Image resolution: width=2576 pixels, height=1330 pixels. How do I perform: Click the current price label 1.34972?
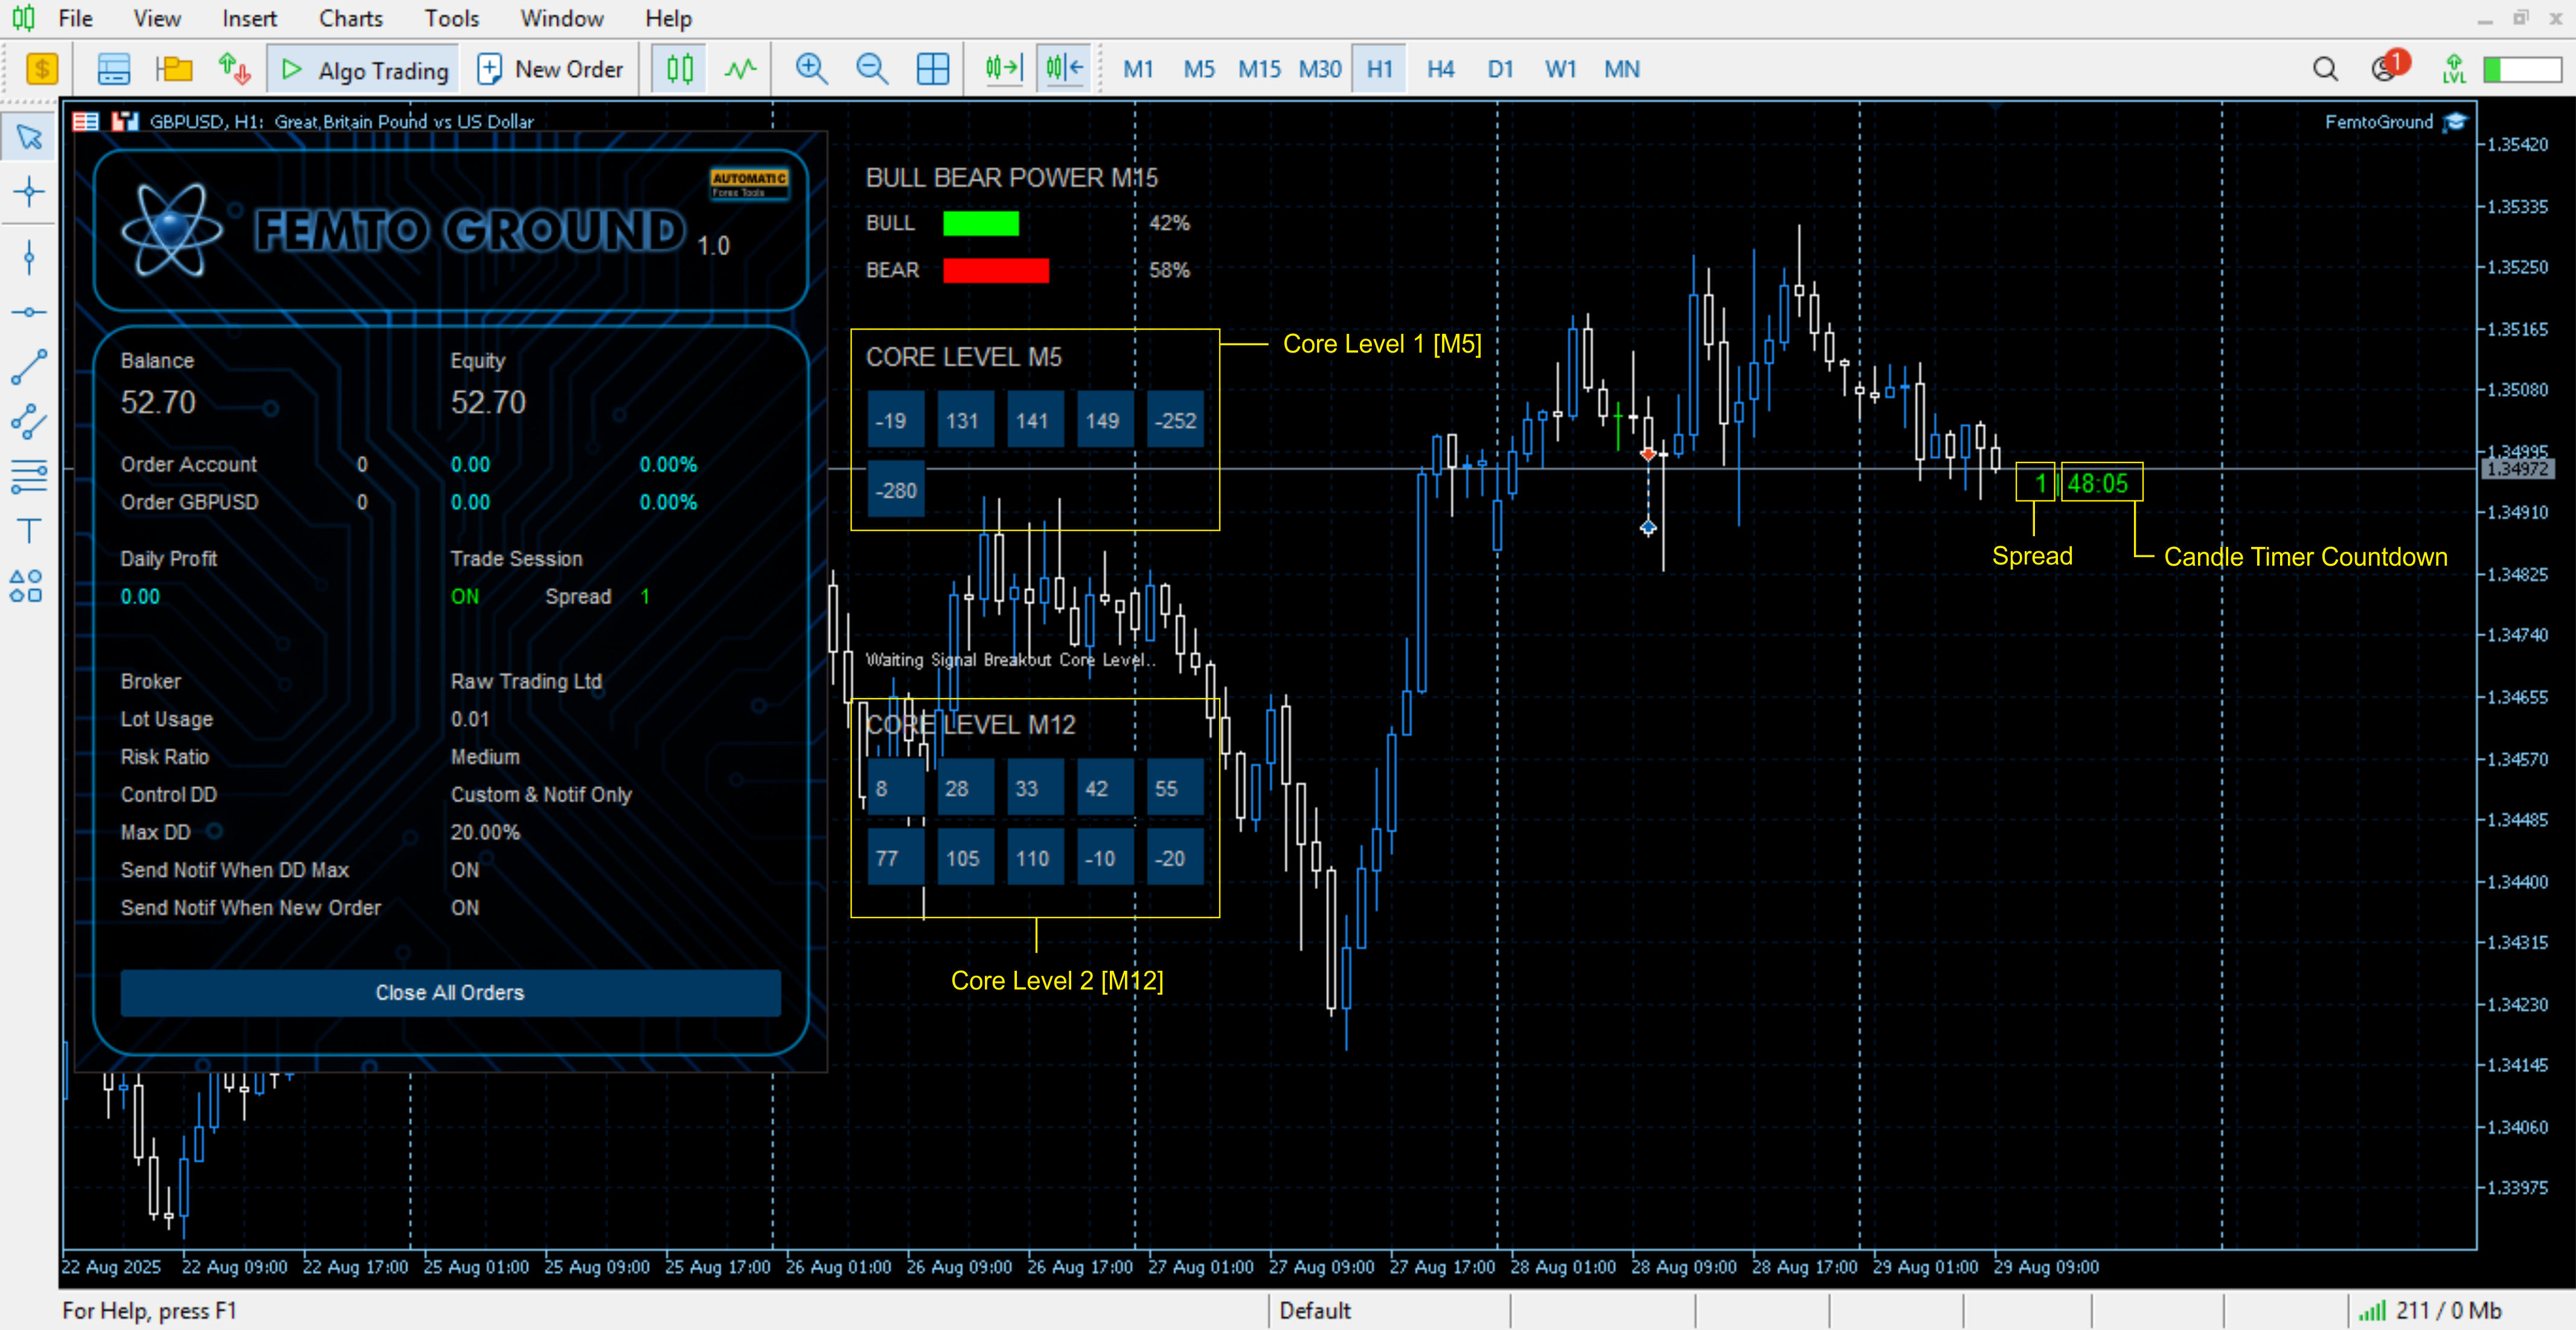coord(2518,469)
